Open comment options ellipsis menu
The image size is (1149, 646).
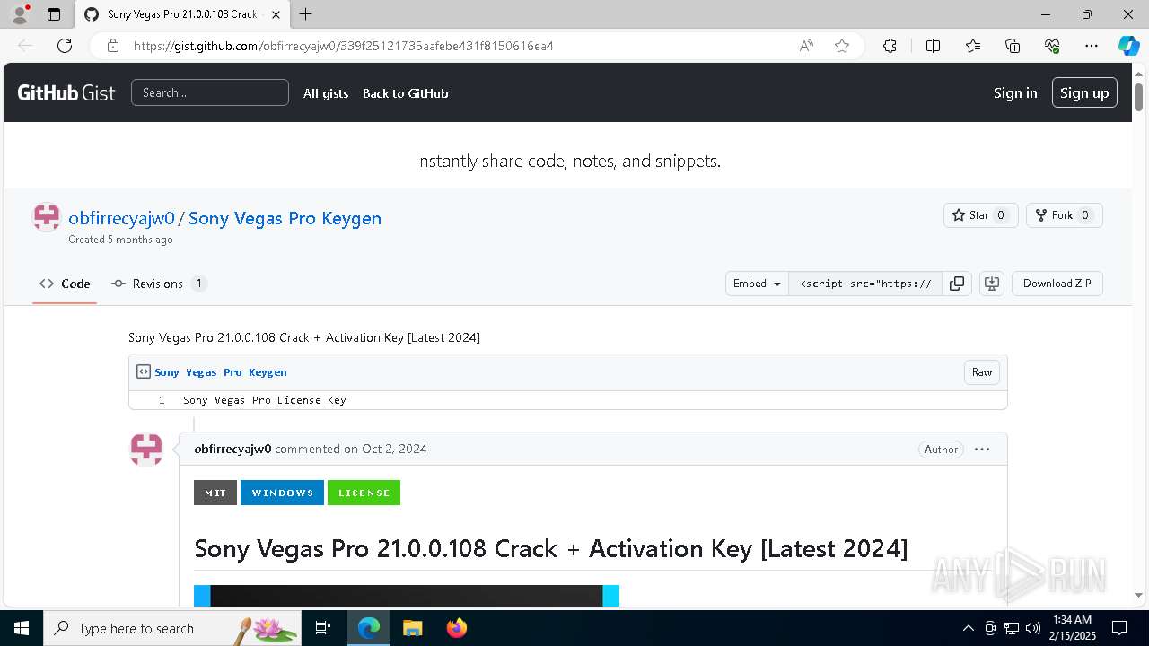click(982, 449)
